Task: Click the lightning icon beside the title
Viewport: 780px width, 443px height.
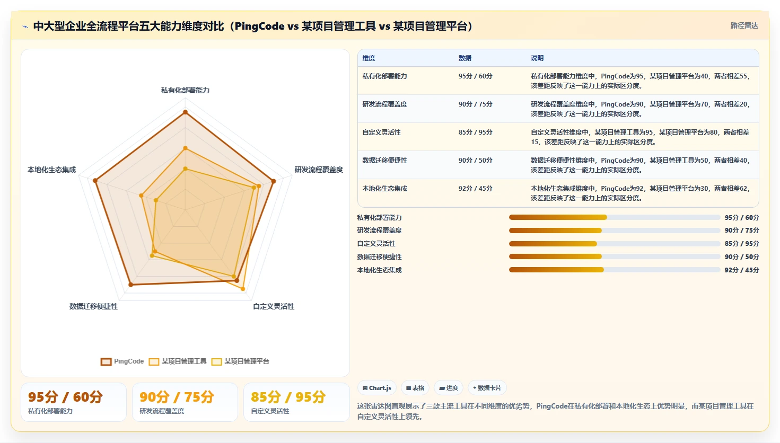Action: [x=25, y=26]
